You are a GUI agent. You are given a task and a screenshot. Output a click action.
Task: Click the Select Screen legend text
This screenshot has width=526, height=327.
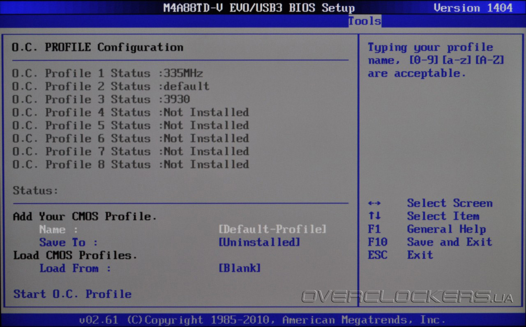click(450, 204)
